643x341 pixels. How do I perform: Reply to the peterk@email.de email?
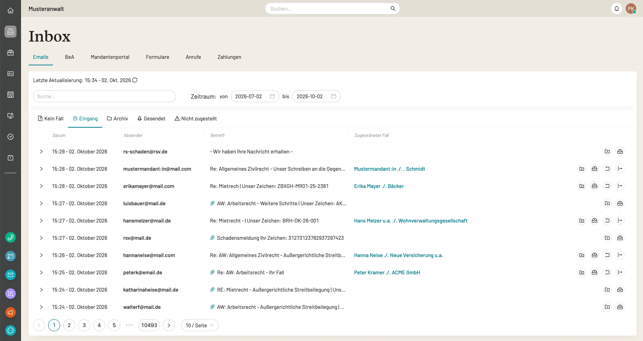click(607, 272)
